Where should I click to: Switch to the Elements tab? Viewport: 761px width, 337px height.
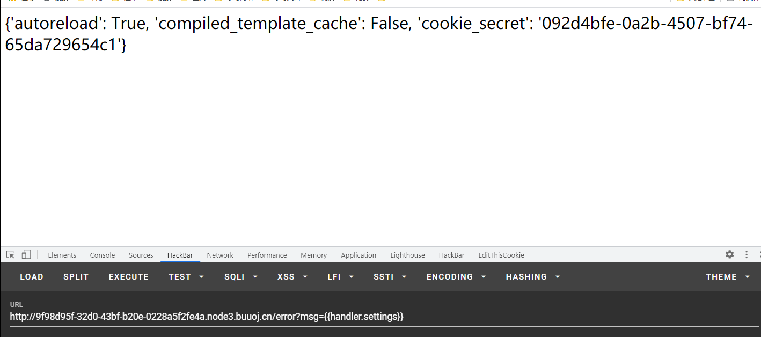click(x=62, y=255)
